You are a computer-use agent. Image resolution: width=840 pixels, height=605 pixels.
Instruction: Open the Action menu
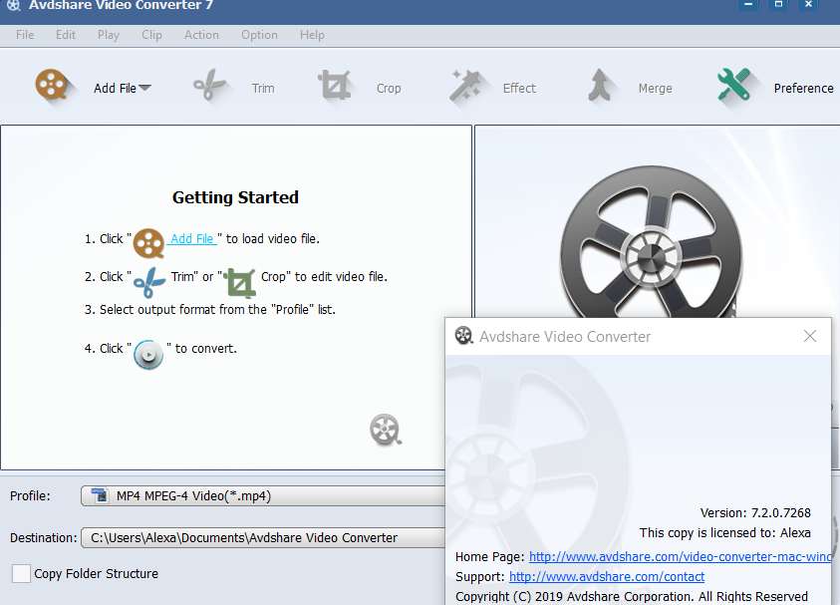[201, 35]
